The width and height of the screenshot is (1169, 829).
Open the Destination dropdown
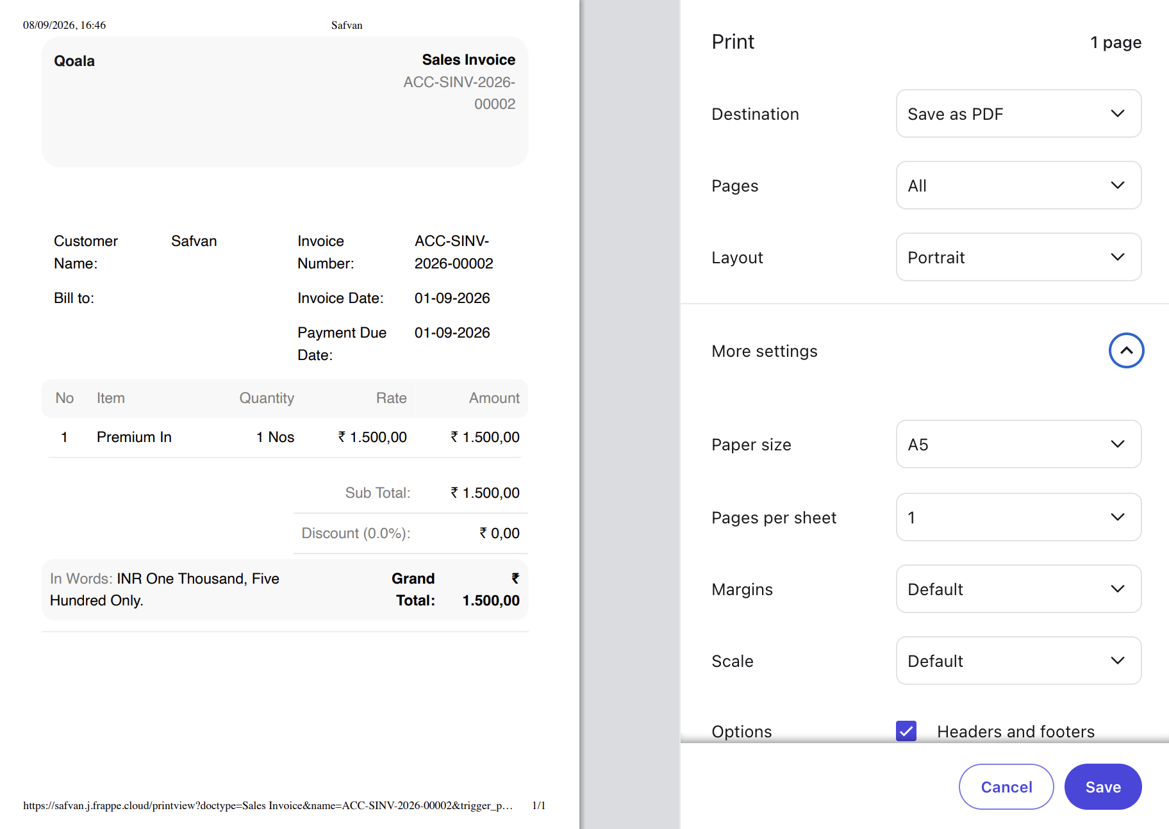1018,113
